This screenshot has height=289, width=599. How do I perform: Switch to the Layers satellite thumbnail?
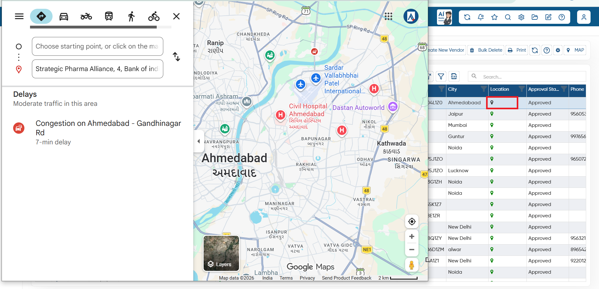(x=221, y=253)
